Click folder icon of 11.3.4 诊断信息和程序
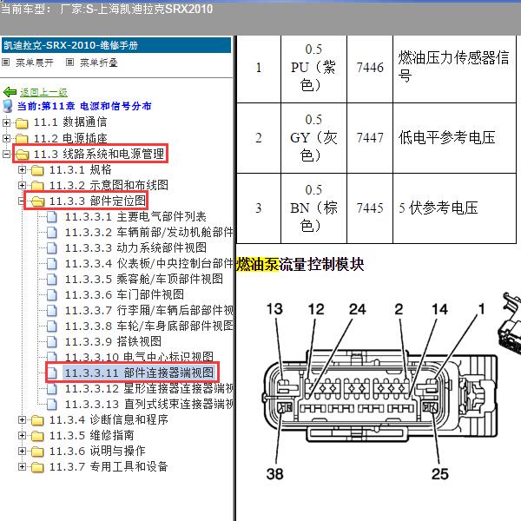The image size is (521, 521). pyautogui.click(x=37, y=420)
